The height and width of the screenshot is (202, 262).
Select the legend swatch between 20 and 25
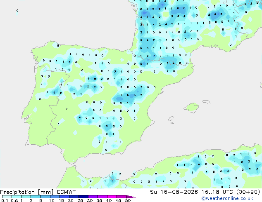click(74, 197)
